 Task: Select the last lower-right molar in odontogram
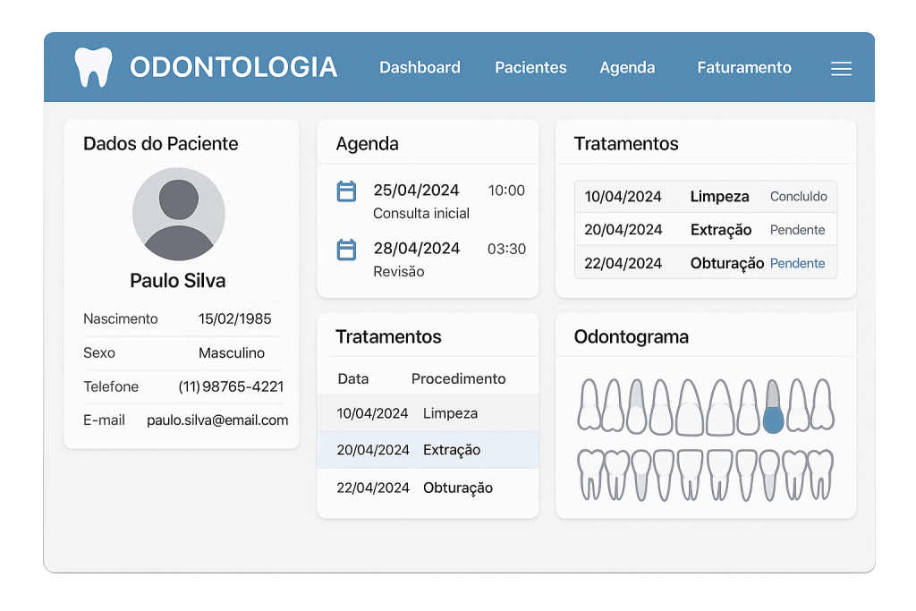click(819, 473)
